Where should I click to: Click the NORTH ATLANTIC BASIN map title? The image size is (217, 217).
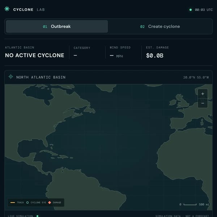pos(41,77)
